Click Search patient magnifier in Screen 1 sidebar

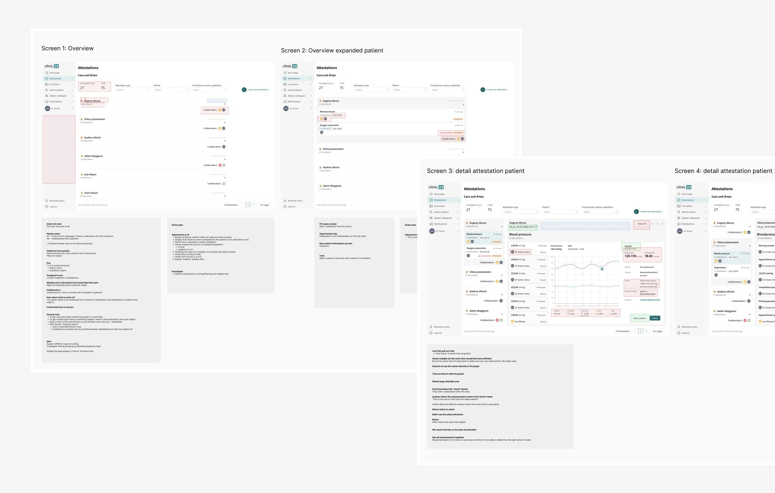click(47, 90)
